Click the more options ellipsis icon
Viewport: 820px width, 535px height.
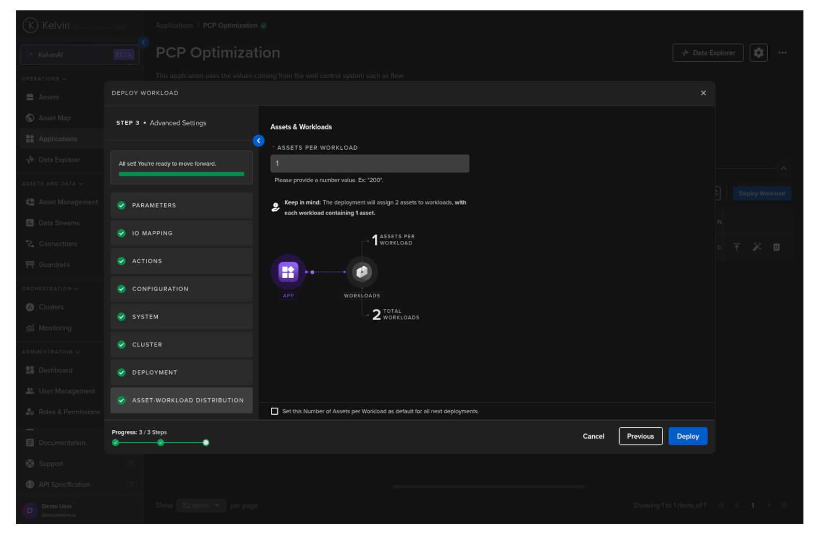pyautogui.click(x=782, y=53)
